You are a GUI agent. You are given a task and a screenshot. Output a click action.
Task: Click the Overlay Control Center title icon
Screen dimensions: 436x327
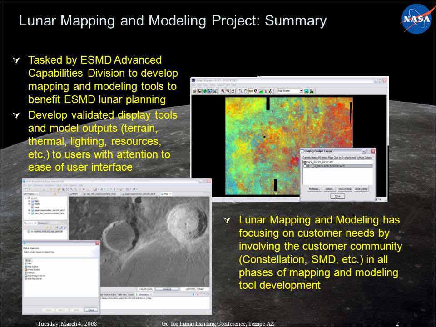[302, 151]
